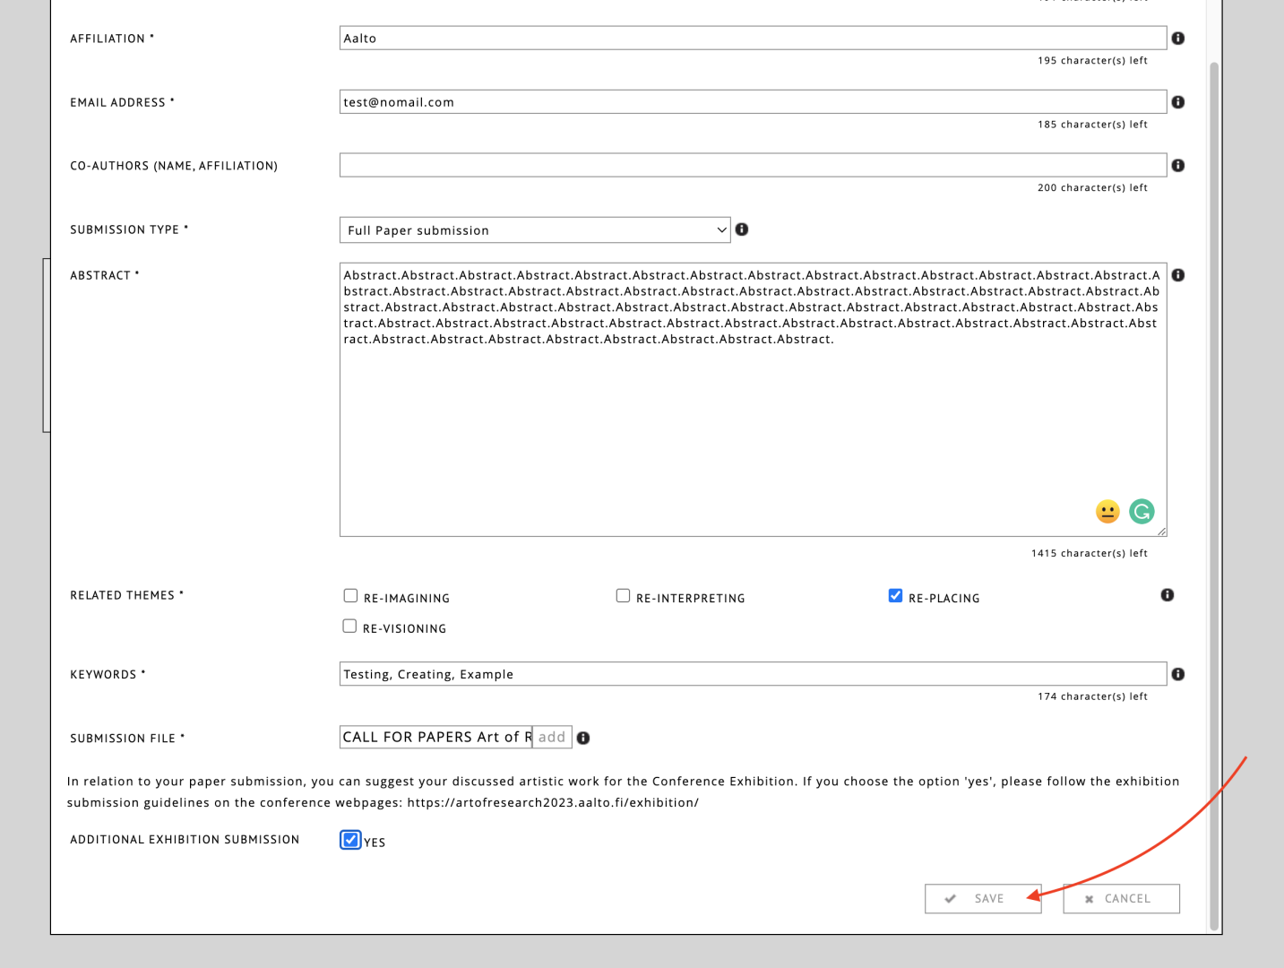1284x968 pixels.
Task: Click the submission file name field
Action: coord(436,737)
